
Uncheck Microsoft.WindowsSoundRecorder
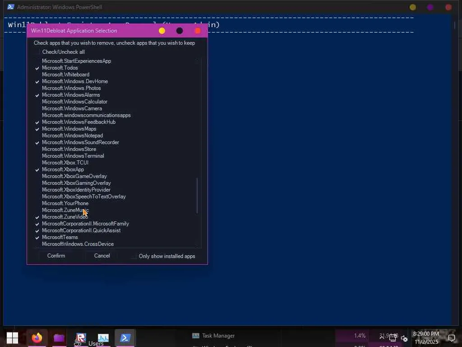coord(37,143)
